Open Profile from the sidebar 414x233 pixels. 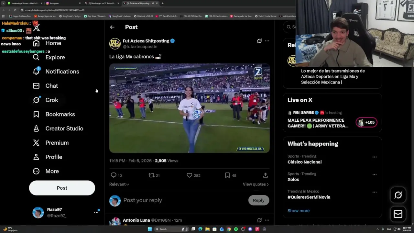[47, 157]
